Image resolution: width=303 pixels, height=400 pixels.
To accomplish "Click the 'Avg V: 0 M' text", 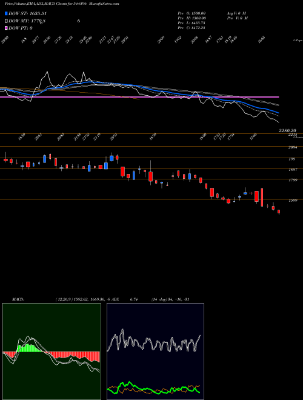I will click(x=236, y=13).
